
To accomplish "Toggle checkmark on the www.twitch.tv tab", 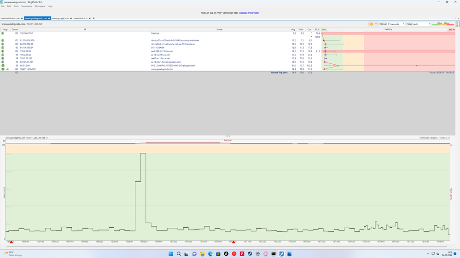I will (89, 18).
